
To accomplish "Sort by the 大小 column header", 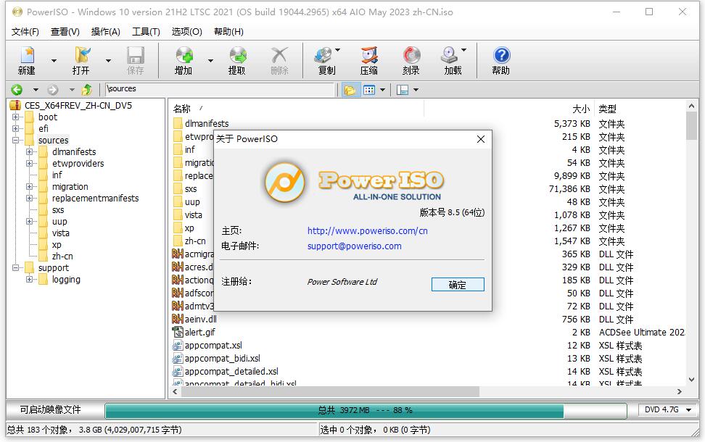I will (581, 109).
